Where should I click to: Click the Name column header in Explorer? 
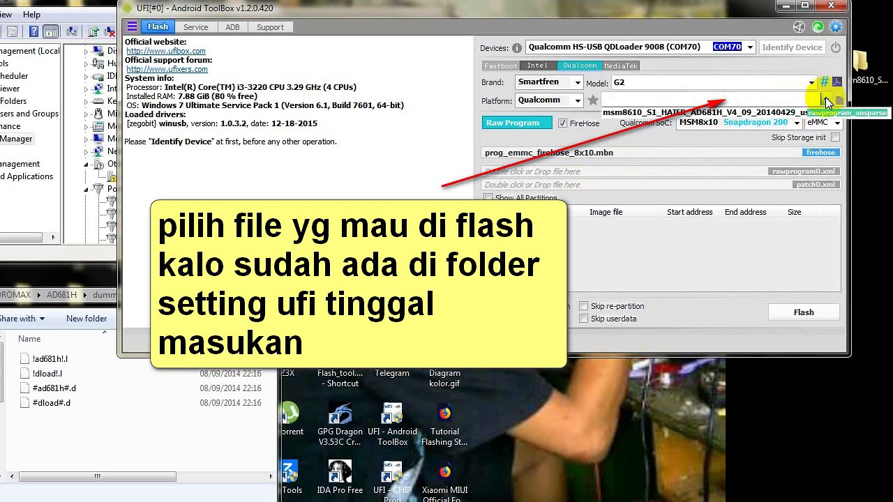29,339
